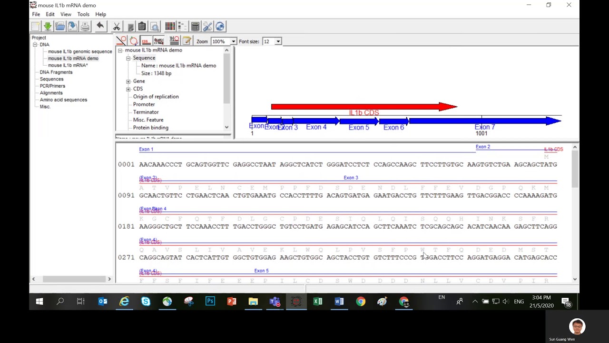
Task: Open the File menu
Action: (x=36, y=14)
